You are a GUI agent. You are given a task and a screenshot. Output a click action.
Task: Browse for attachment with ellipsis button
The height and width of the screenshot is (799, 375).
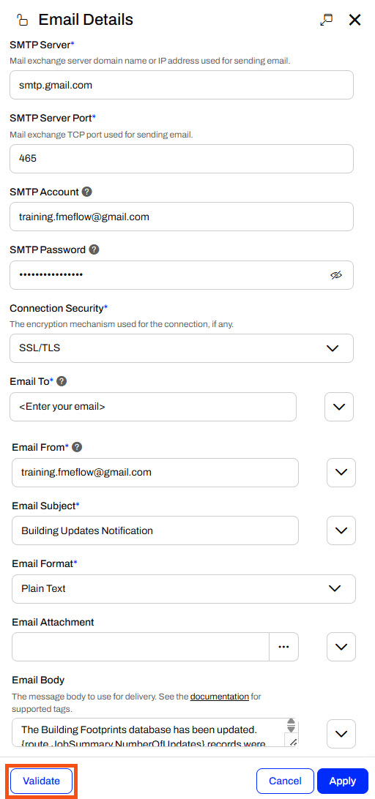[x=283, y=647]
